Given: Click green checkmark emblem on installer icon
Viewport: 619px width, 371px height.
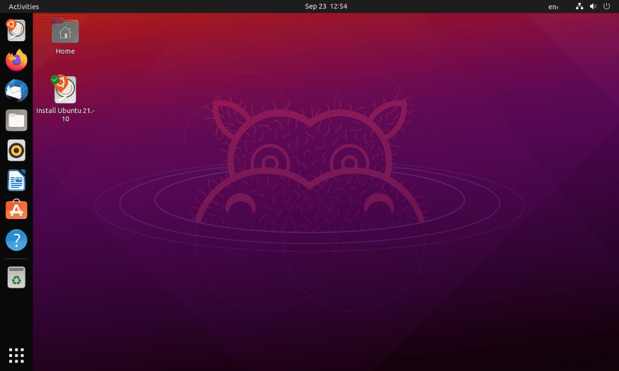Looking at the screenshot, I should 56,79.
